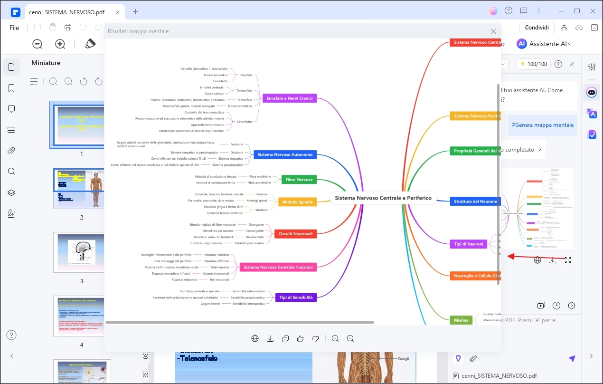Open the bookmarks sidebar panel

(x=11, y=88)
